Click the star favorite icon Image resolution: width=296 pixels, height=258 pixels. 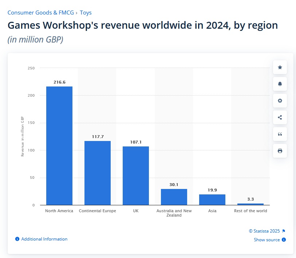click(x=280, y=67)
